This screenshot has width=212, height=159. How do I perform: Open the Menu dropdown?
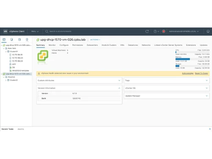click(x=35, y=31)
